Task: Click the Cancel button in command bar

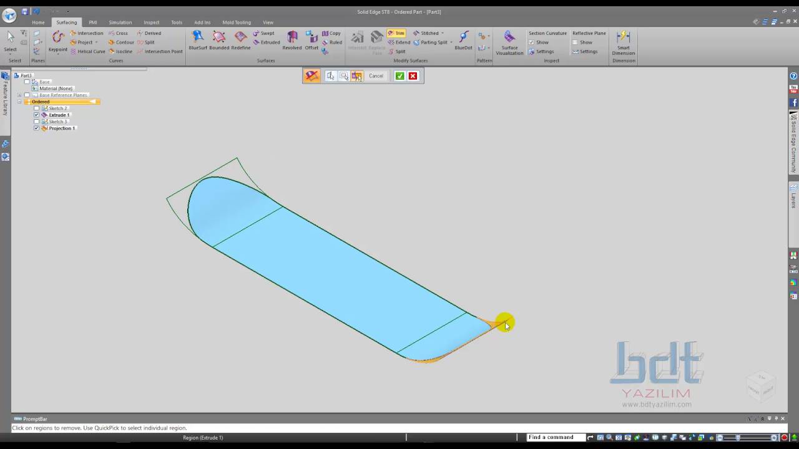Action: (x=376, y=76)
